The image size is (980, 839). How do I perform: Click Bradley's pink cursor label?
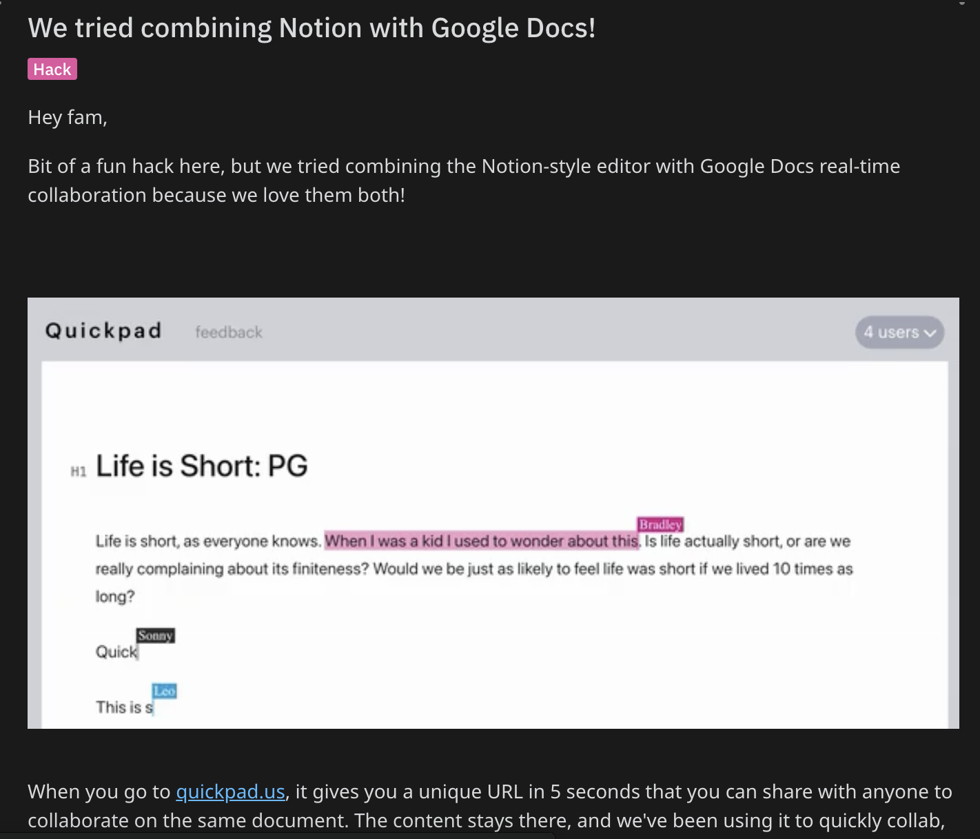(x=660, y=524)
